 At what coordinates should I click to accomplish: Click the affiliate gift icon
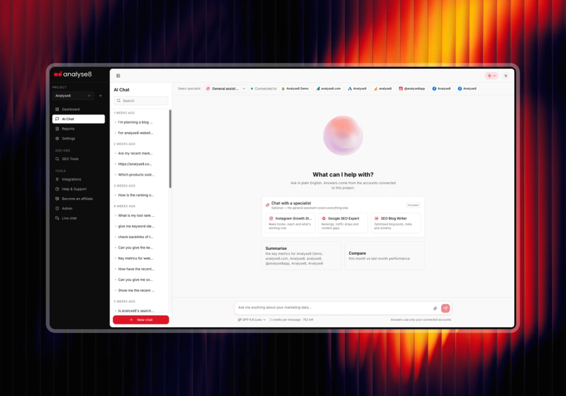(57, 199)
